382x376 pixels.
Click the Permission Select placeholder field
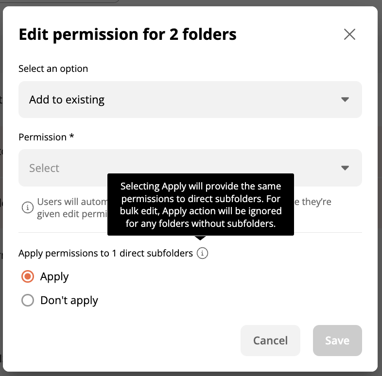click(190, 168)
